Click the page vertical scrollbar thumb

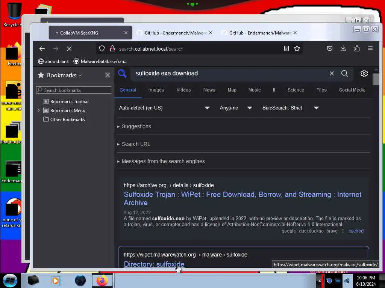[x=376, y=79]
